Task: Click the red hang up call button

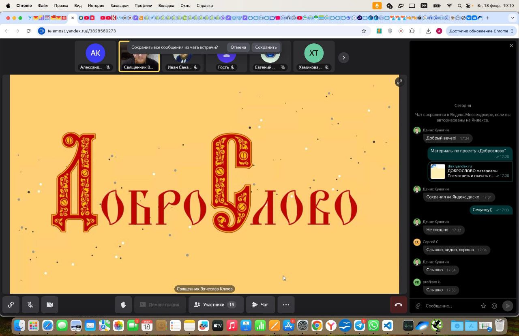Action: 398,305
